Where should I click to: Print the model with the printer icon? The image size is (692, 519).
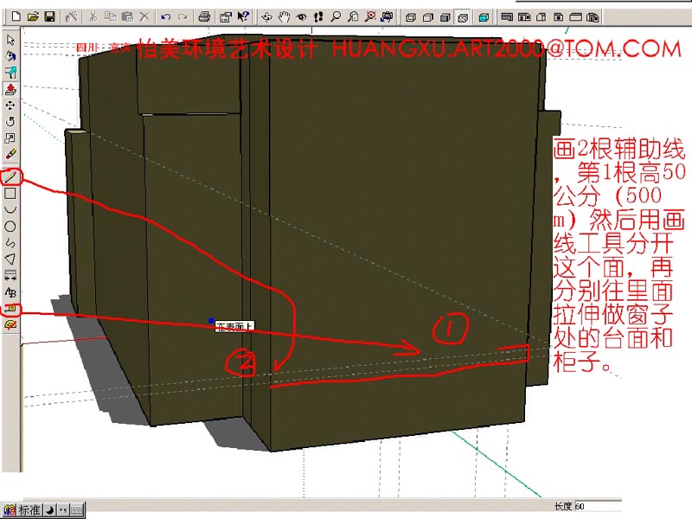(203, 16)
